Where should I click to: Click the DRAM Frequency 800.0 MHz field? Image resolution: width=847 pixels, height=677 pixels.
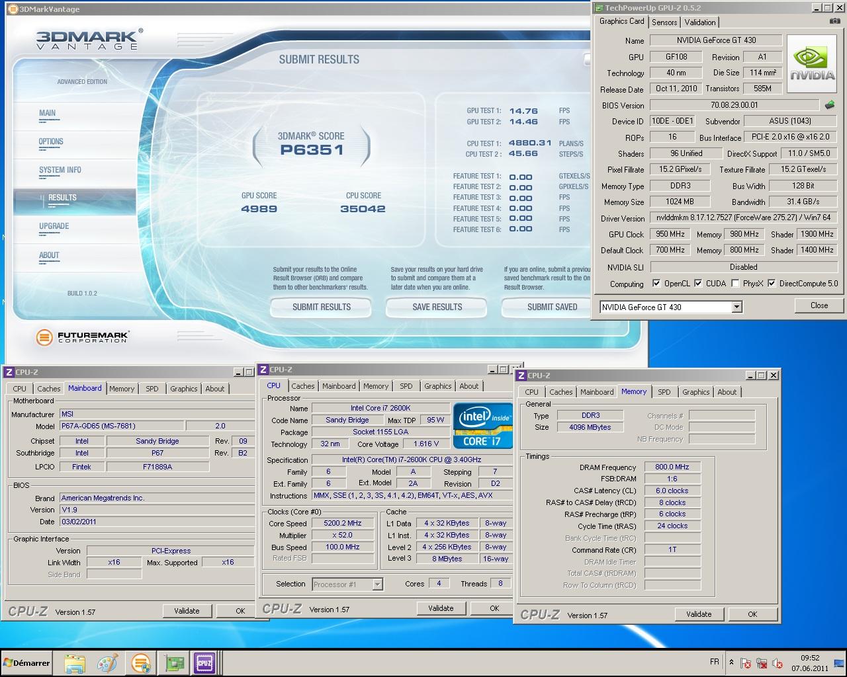(672, 467)
